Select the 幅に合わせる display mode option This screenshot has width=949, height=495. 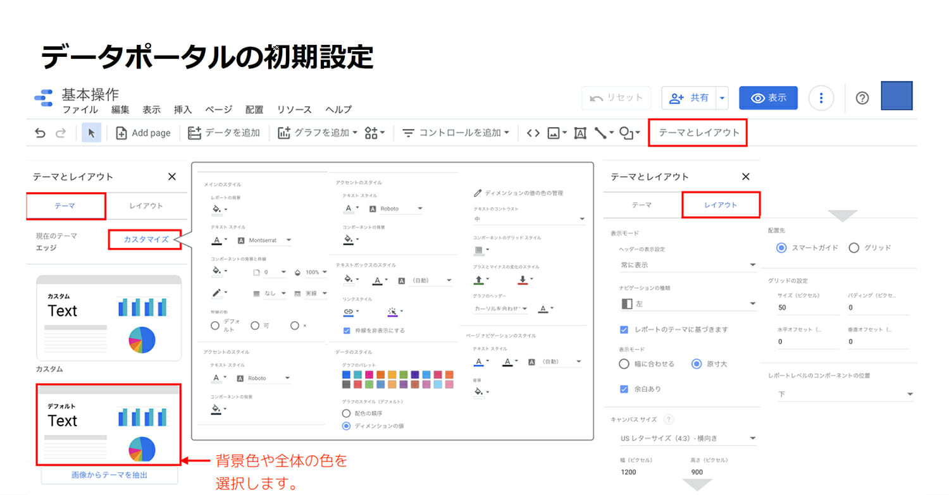(x=624, y=364)
